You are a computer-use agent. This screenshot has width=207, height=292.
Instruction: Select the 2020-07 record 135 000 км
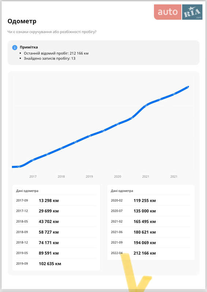151,211
